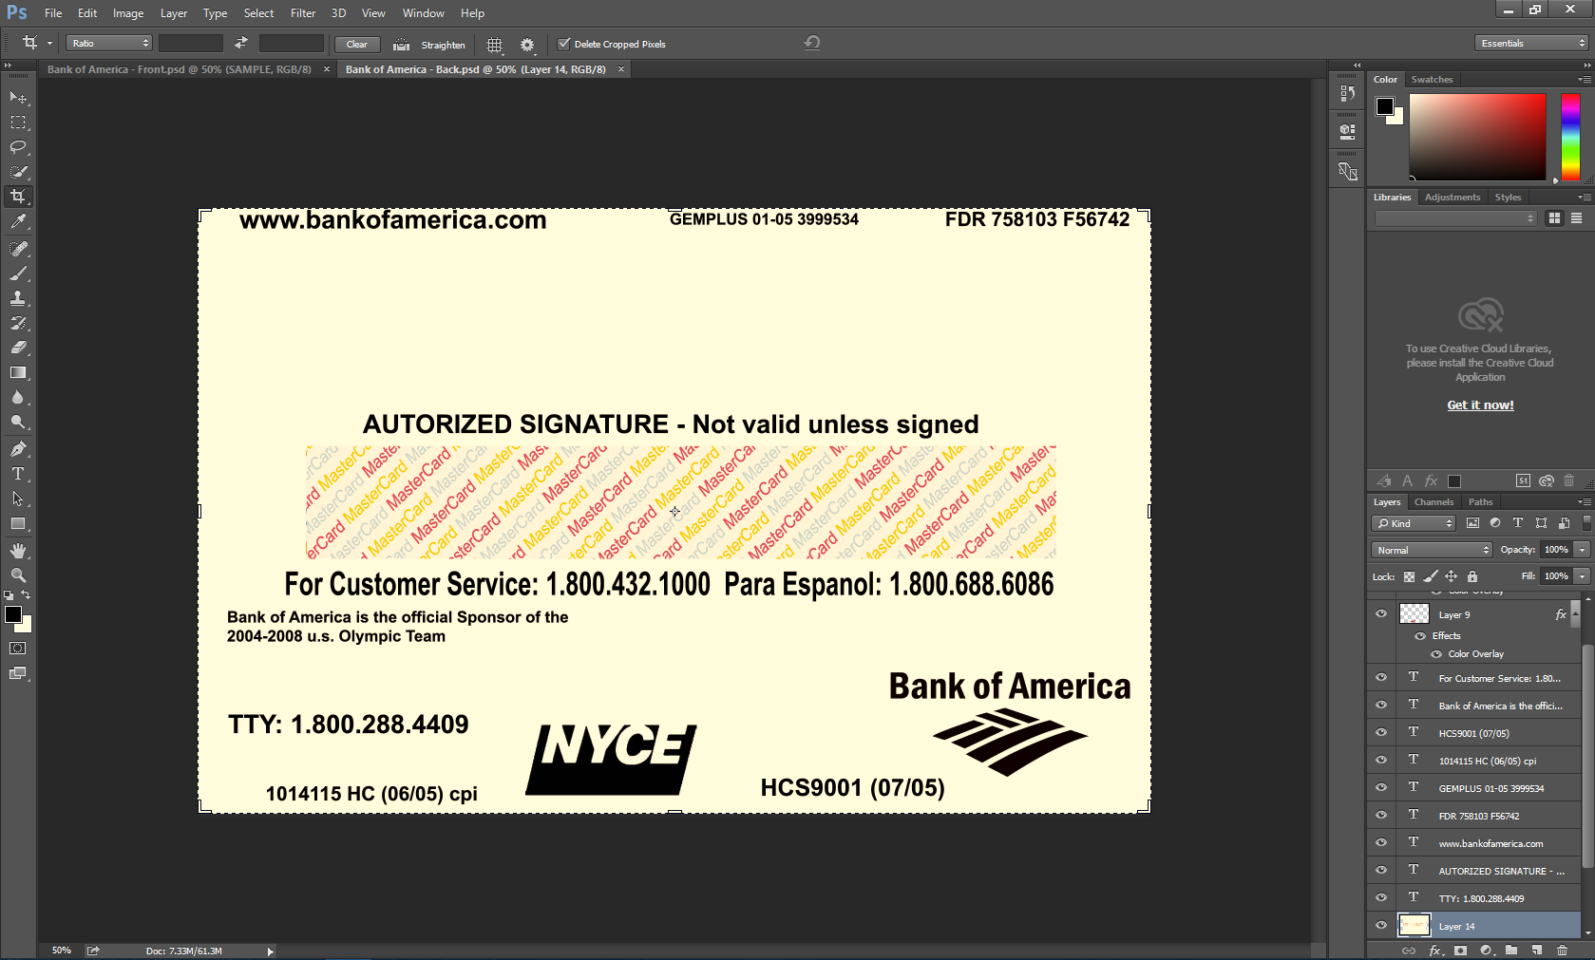Click the Get it now! link
Screen dimensions: 1595x960
click(x=1480, y=405)
